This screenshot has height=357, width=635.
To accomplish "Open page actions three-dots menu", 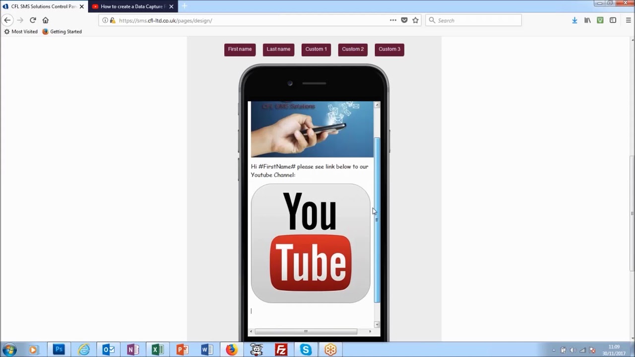I will tap(393, 20).
